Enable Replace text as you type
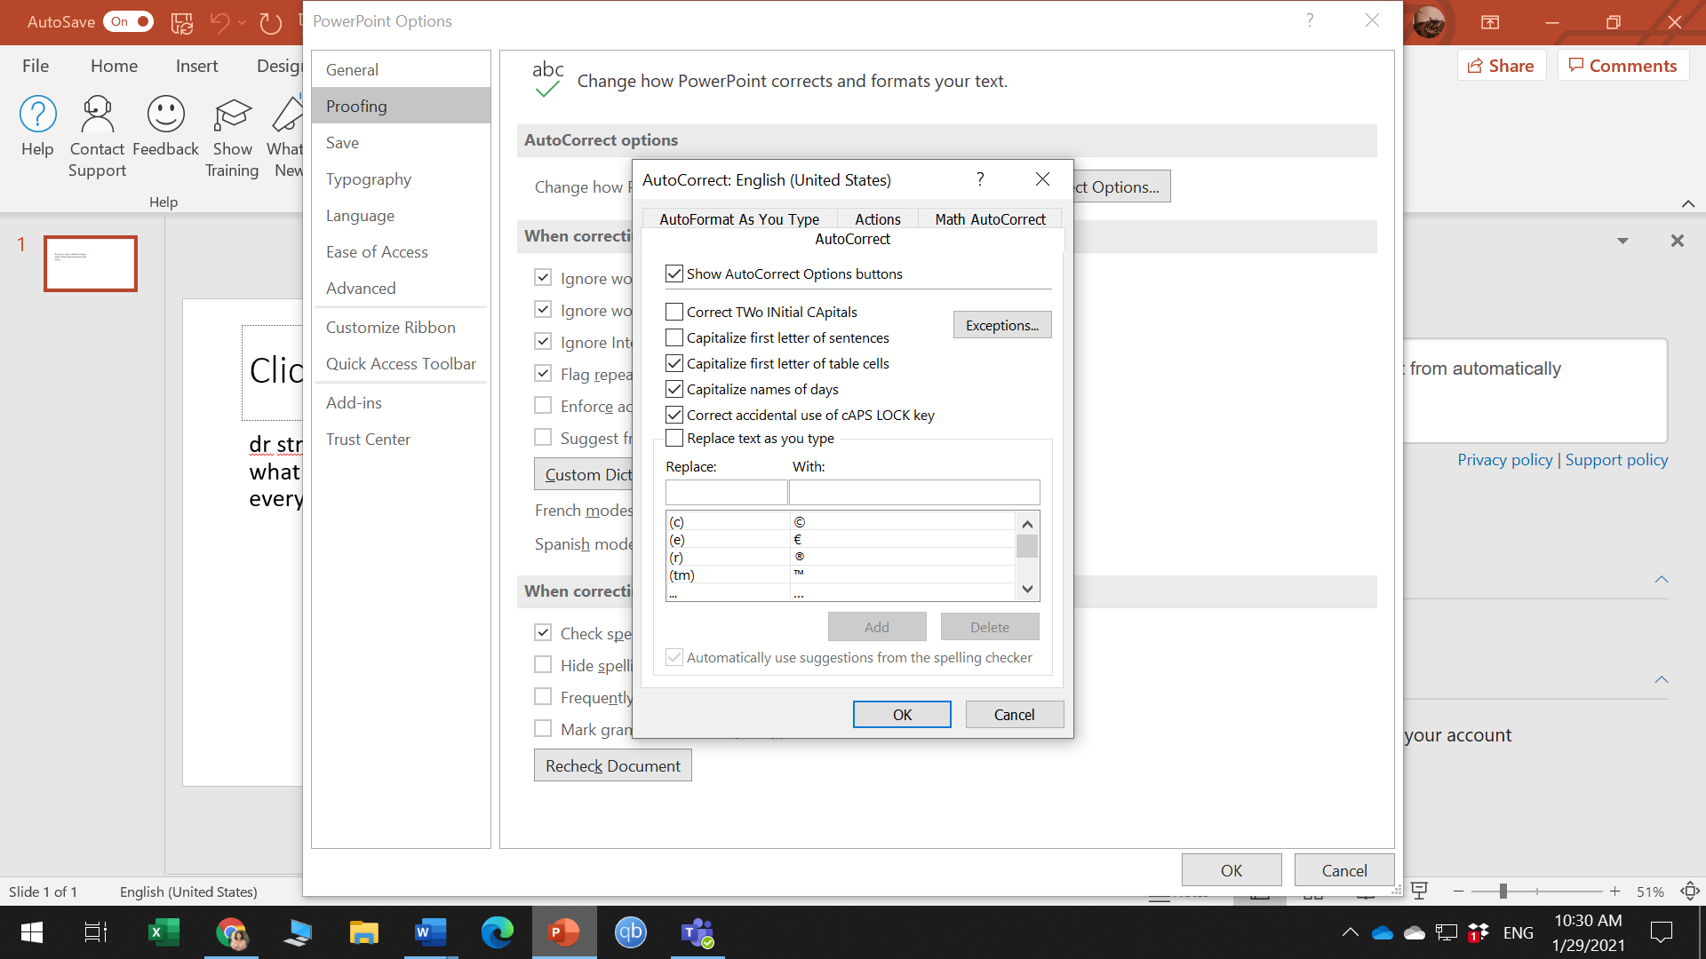This screenshot has height=959, width=1706. tap(674, 438)
